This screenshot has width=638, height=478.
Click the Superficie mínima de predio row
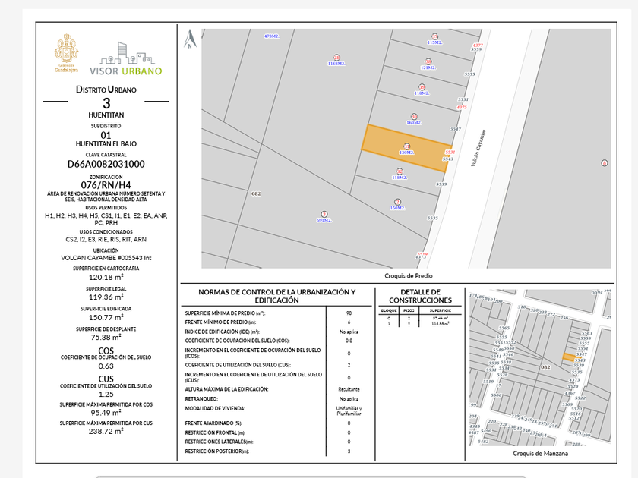coord(276,313)
